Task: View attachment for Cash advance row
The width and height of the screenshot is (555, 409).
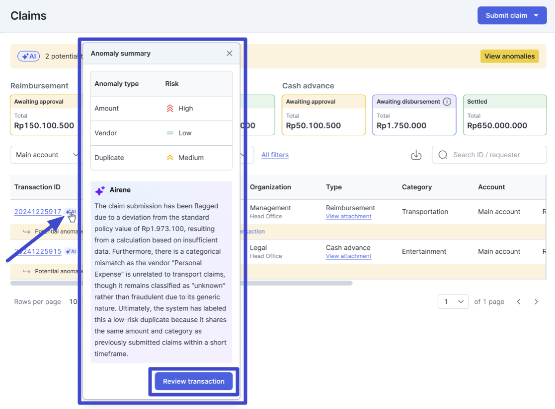Action: click(x=348, y=256)
